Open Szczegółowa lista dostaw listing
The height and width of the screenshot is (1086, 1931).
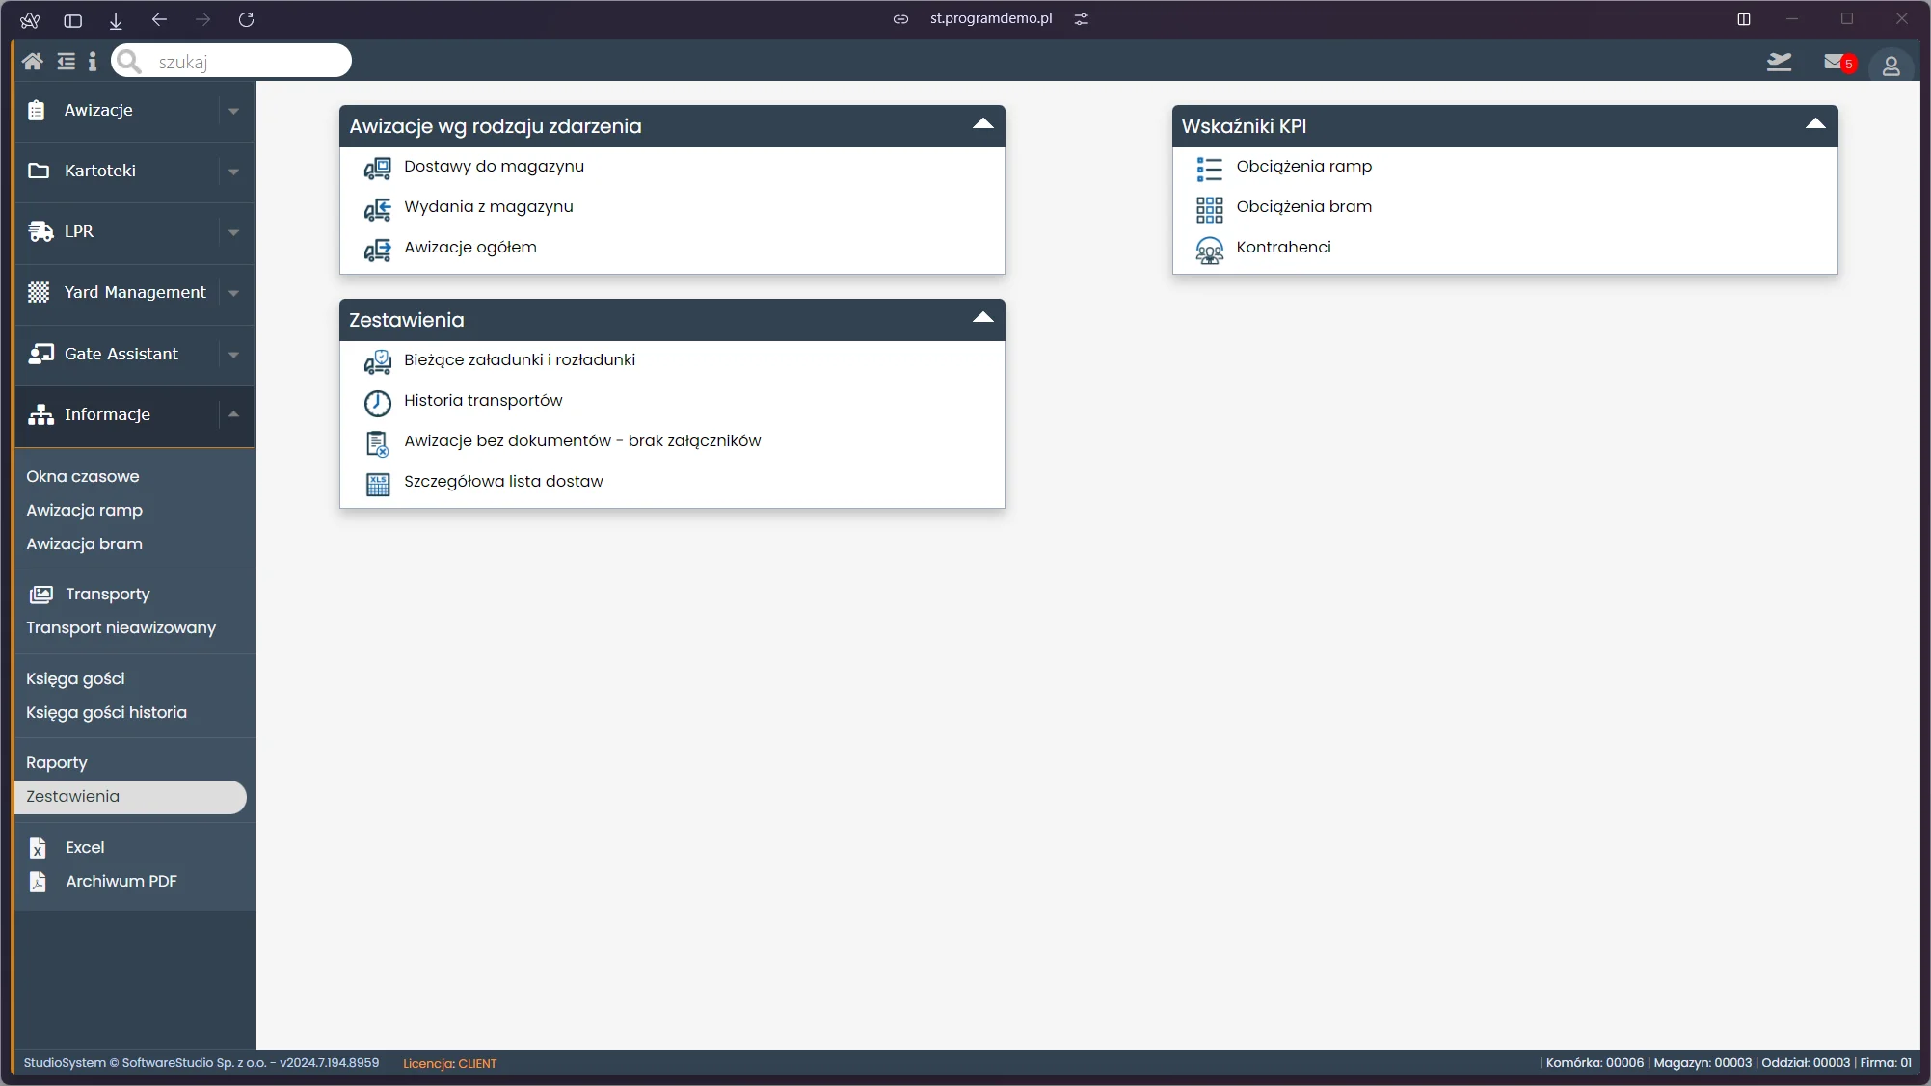click(x=503, y=482)
